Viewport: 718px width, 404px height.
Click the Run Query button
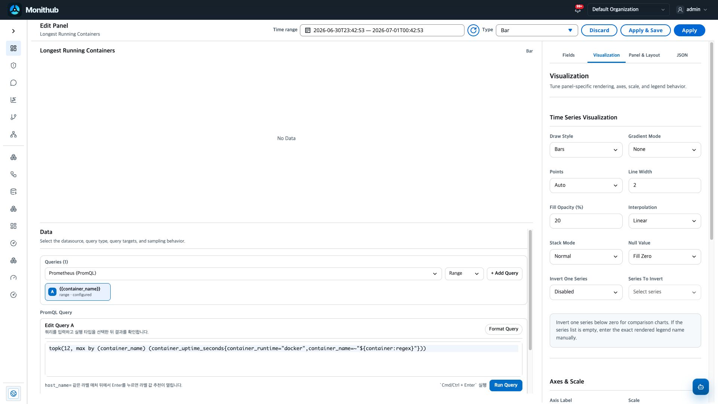pos(506,385)
